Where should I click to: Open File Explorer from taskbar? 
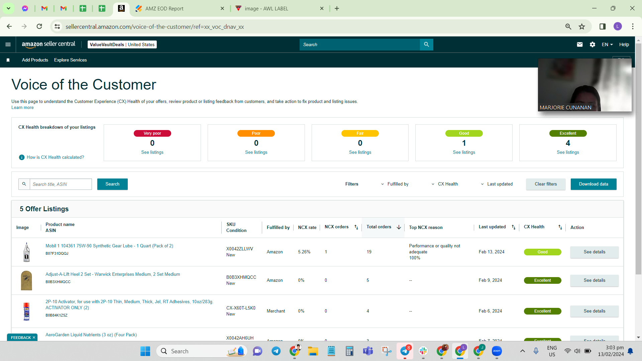tap(313, 351)
